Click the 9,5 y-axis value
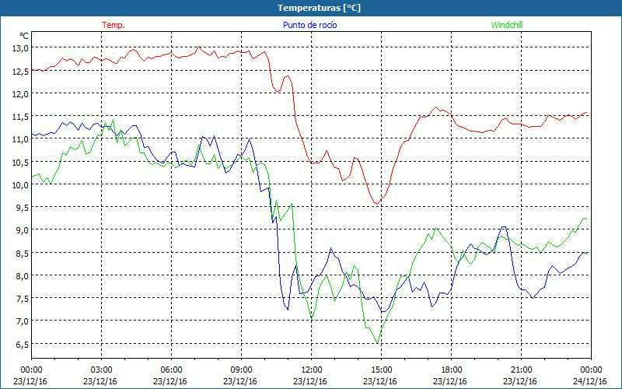 [x=22, y=208]
